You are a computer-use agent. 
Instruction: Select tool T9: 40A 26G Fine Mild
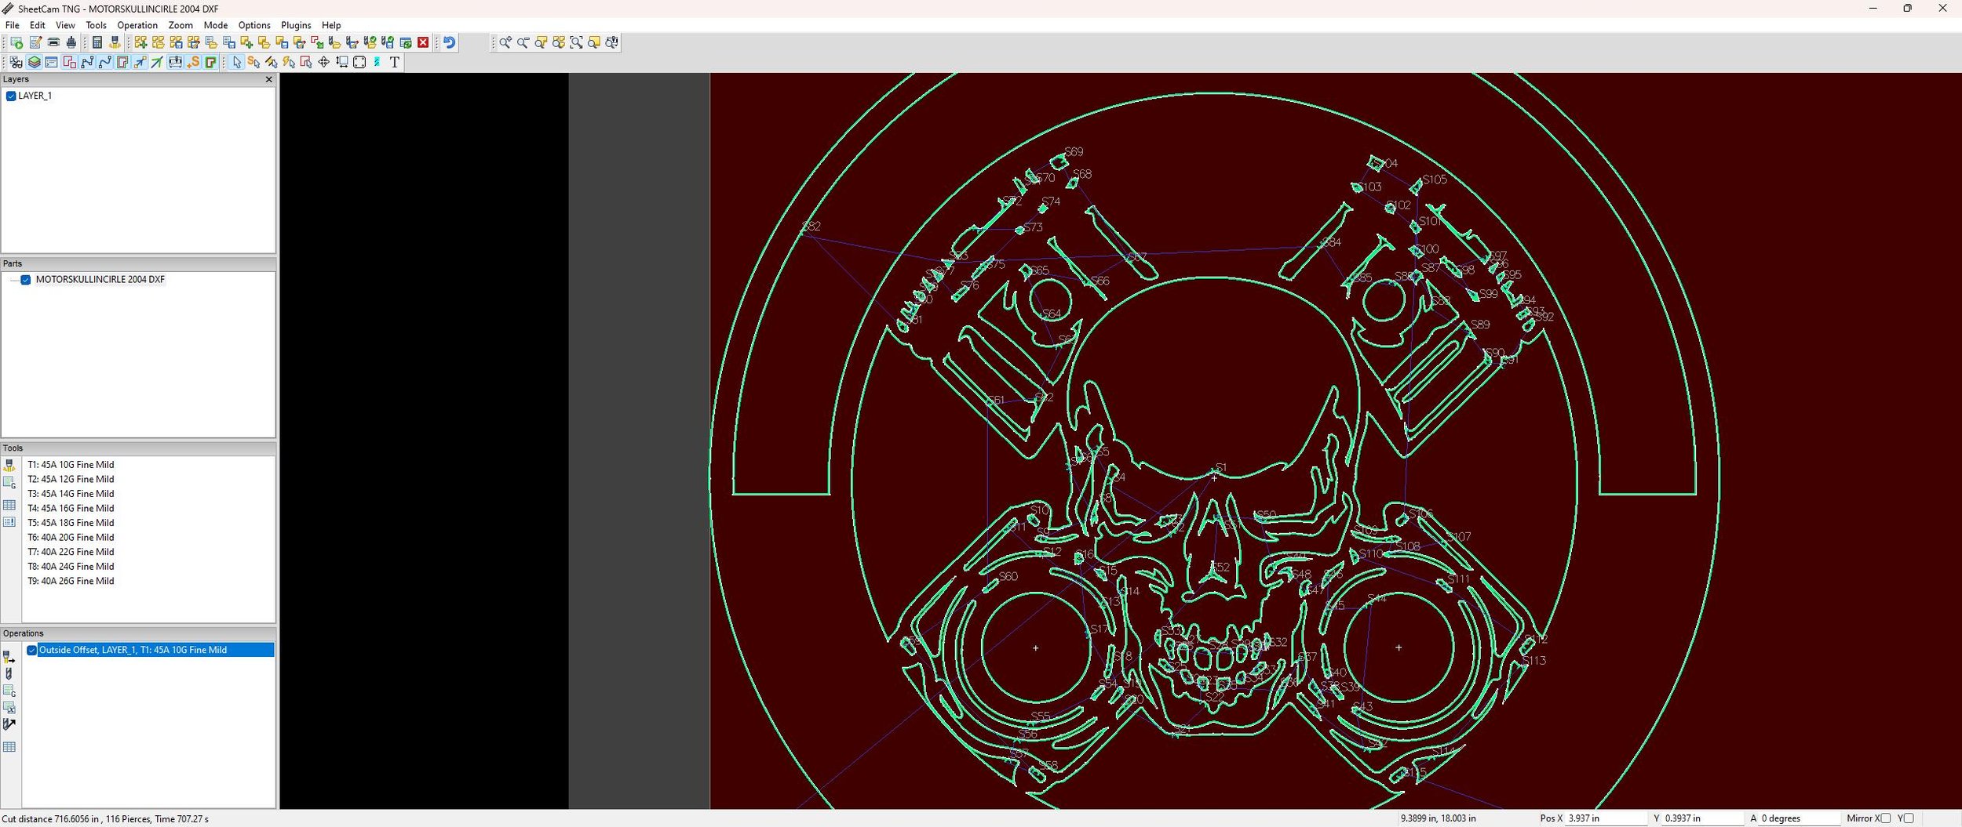click(x=71, y=581)
